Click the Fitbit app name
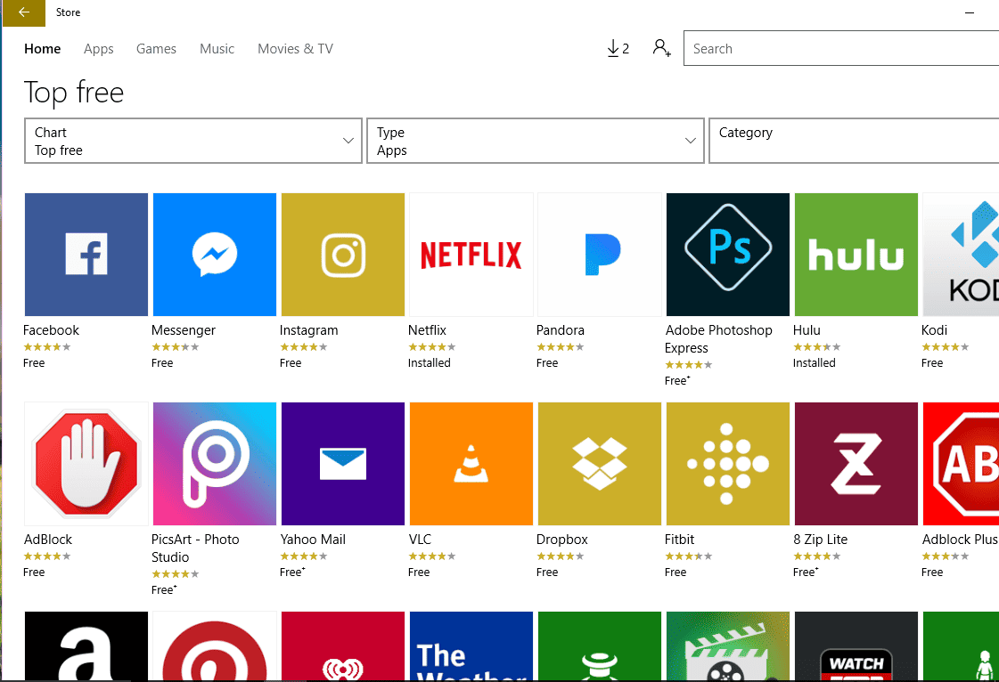The height and width of the screenshot is (682, 999). 679,540
